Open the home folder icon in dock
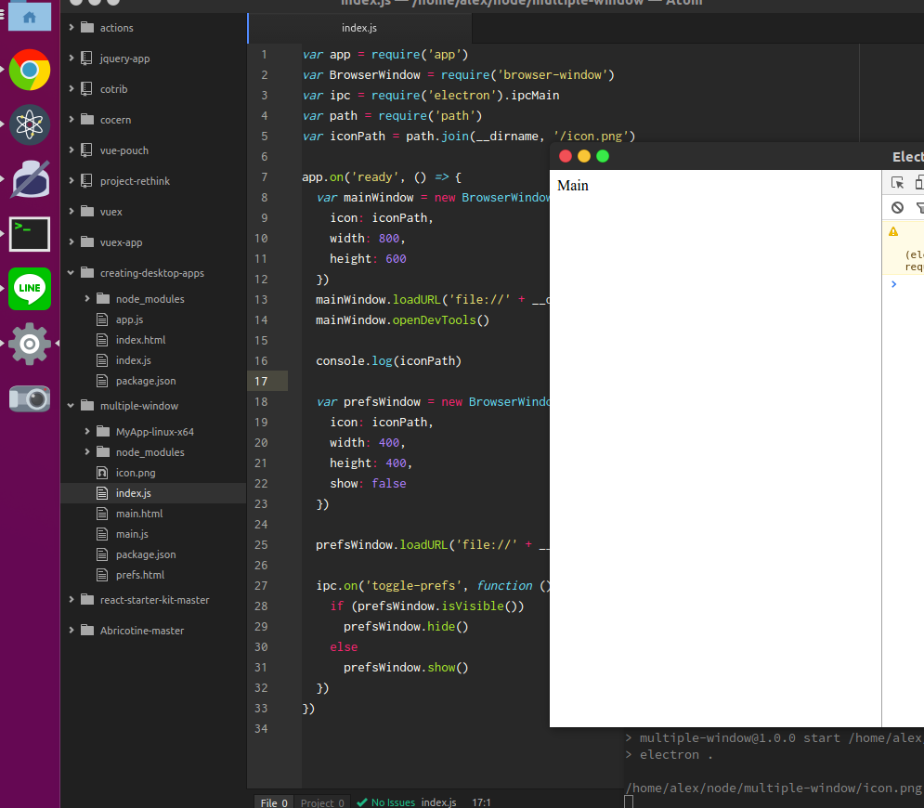Image resolution: width=924 pixels, height=808 pixels. (x=30, y=16)
